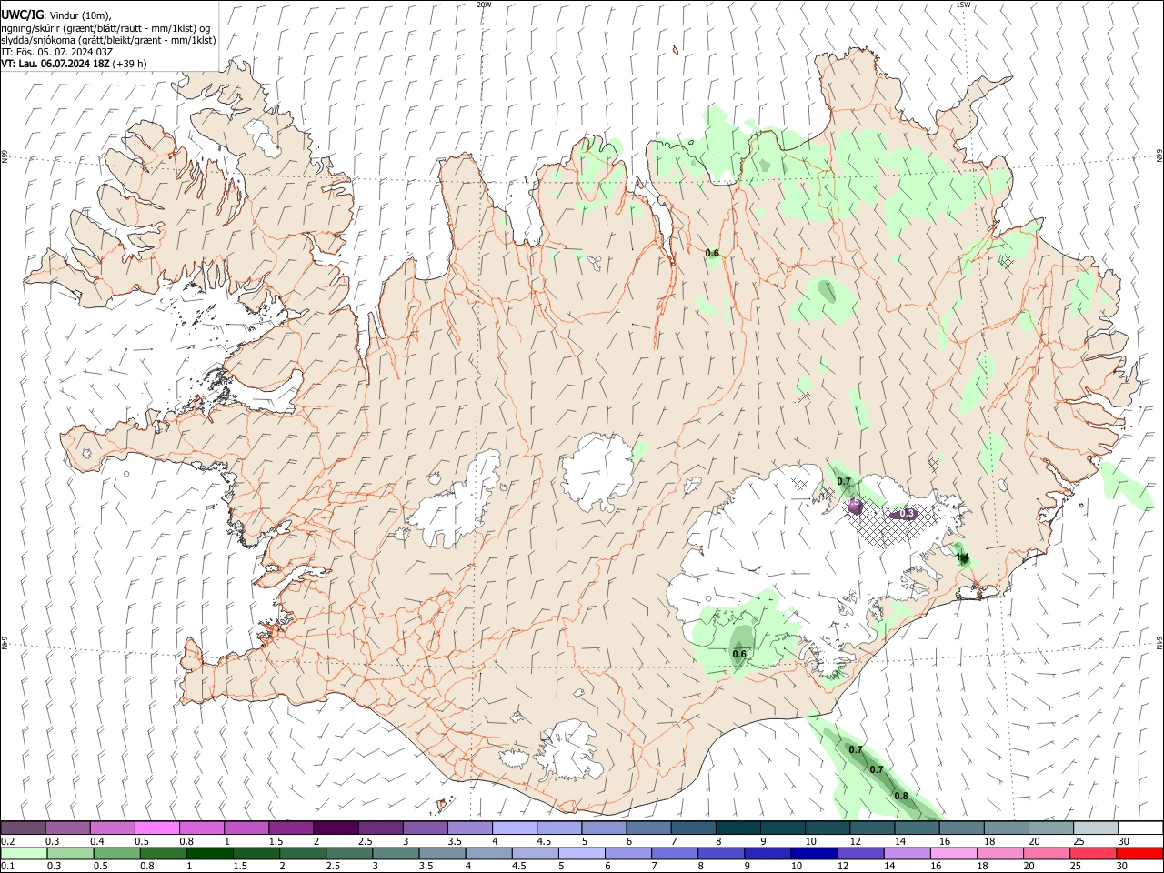This screenshot has width=1164, height=873.
Task: Click the "VT: Lau. 06.07.2024 18Z (+39 h)" line
Action: (x=75, y=64)
